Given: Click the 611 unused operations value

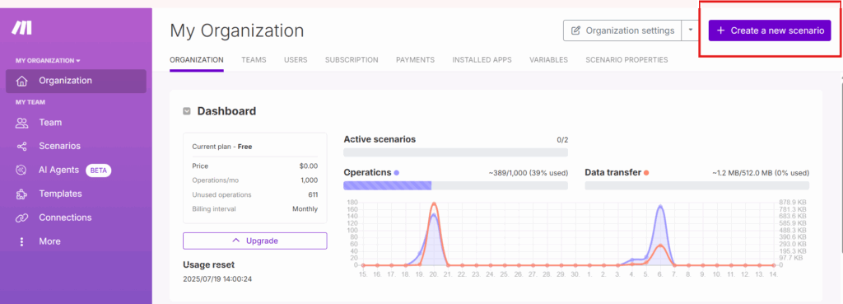Looking at the screenshot, I should (x=313, y=194).
